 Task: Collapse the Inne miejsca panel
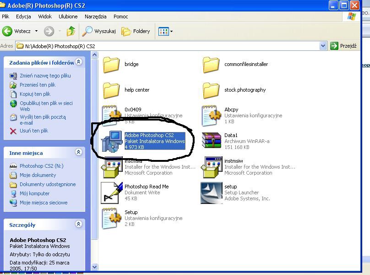[79, 152]
